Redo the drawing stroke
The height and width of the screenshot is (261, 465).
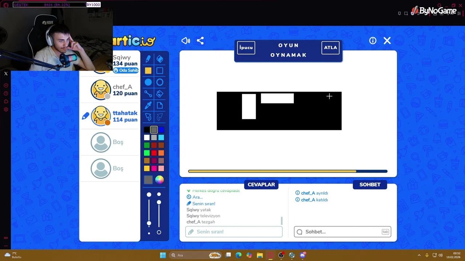(160, 117)
